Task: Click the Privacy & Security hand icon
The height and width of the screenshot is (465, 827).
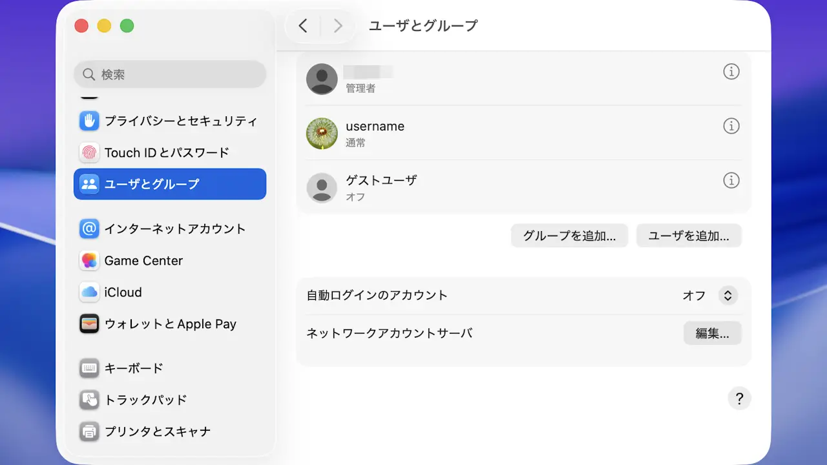Action: (89, 121)
